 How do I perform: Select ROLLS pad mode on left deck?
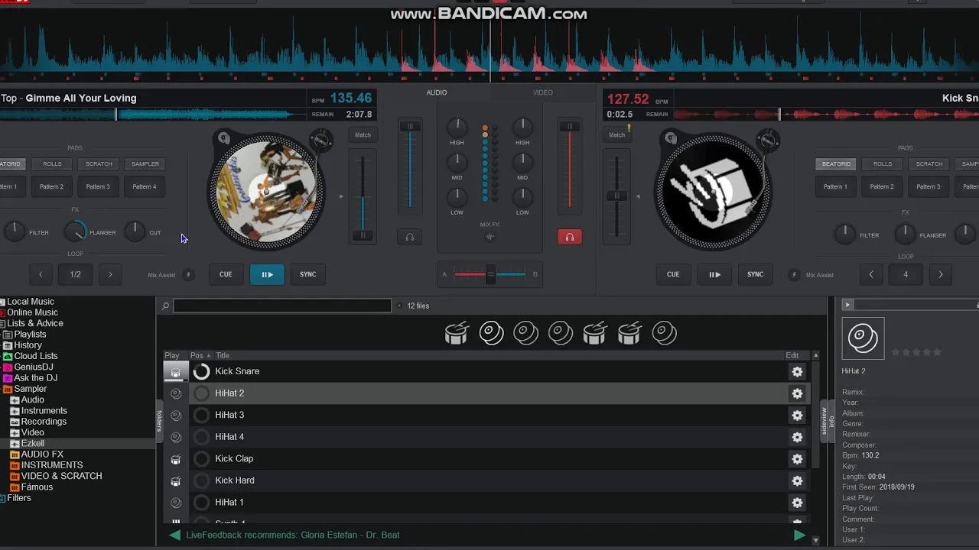(x=52, y=163)
